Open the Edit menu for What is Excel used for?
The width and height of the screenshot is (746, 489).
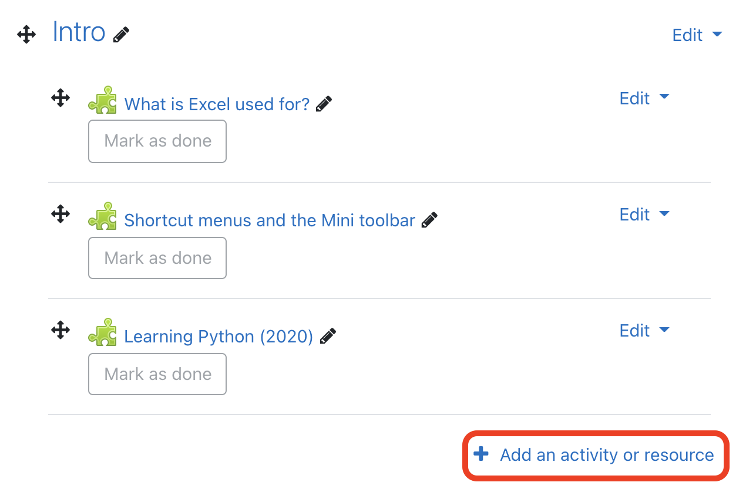(x=644, y=98)
